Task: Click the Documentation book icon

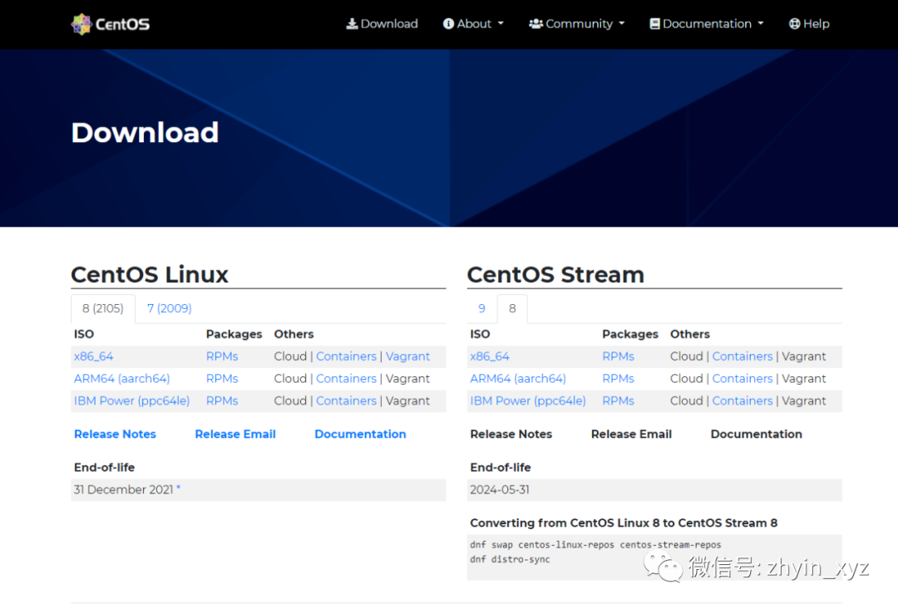Action: 654,24
